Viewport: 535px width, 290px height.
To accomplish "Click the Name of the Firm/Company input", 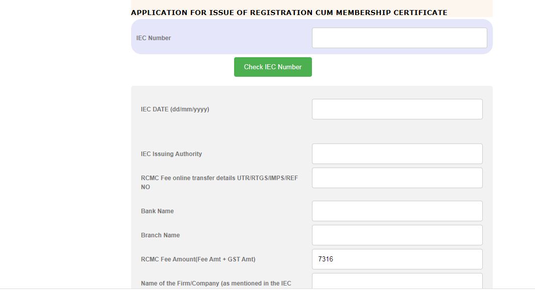I will click(x=397, y=281).
